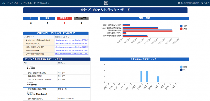Click the CS logo in the top bar
Viewport: 210px width, 101px height.
tap(106, 3)
